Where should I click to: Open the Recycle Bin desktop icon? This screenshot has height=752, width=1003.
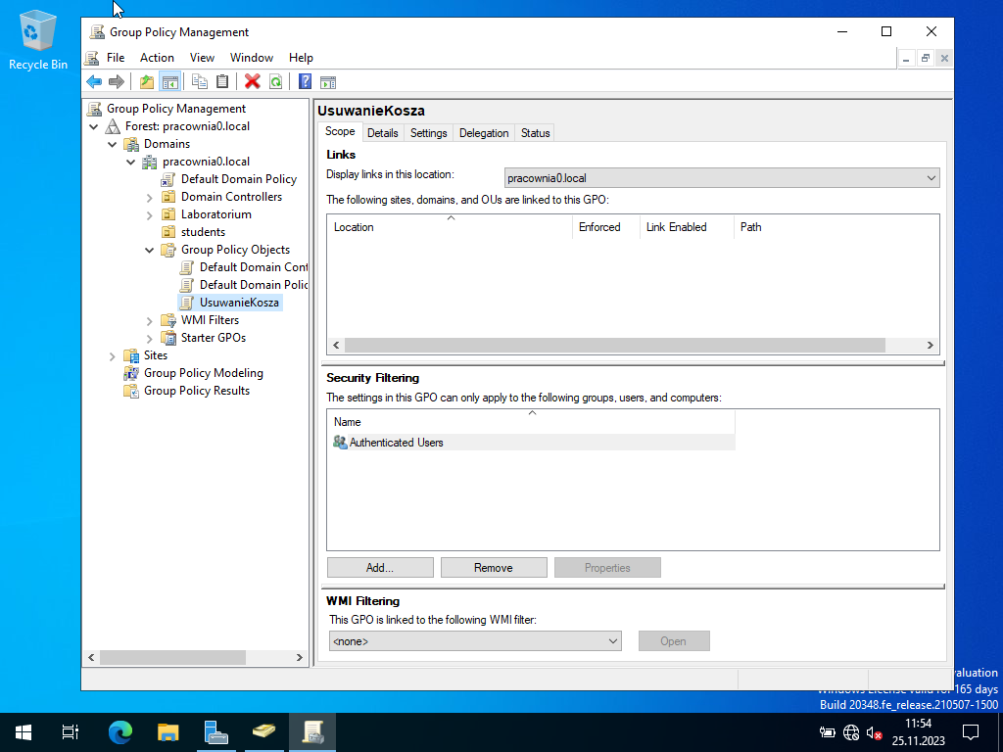pyautogui.click(x=38, y=39)
